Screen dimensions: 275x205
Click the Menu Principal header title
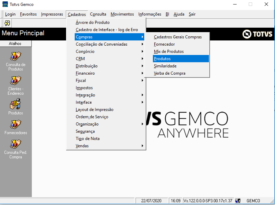coord(23,33)
